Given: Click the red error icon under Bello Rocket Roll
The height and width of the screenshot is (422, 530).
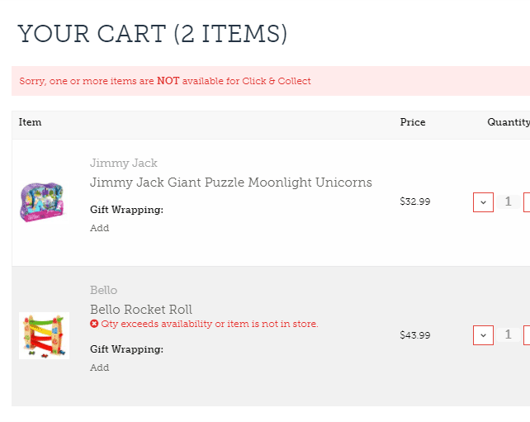Looking at the screenshot, I should click(x=94, y=324).
